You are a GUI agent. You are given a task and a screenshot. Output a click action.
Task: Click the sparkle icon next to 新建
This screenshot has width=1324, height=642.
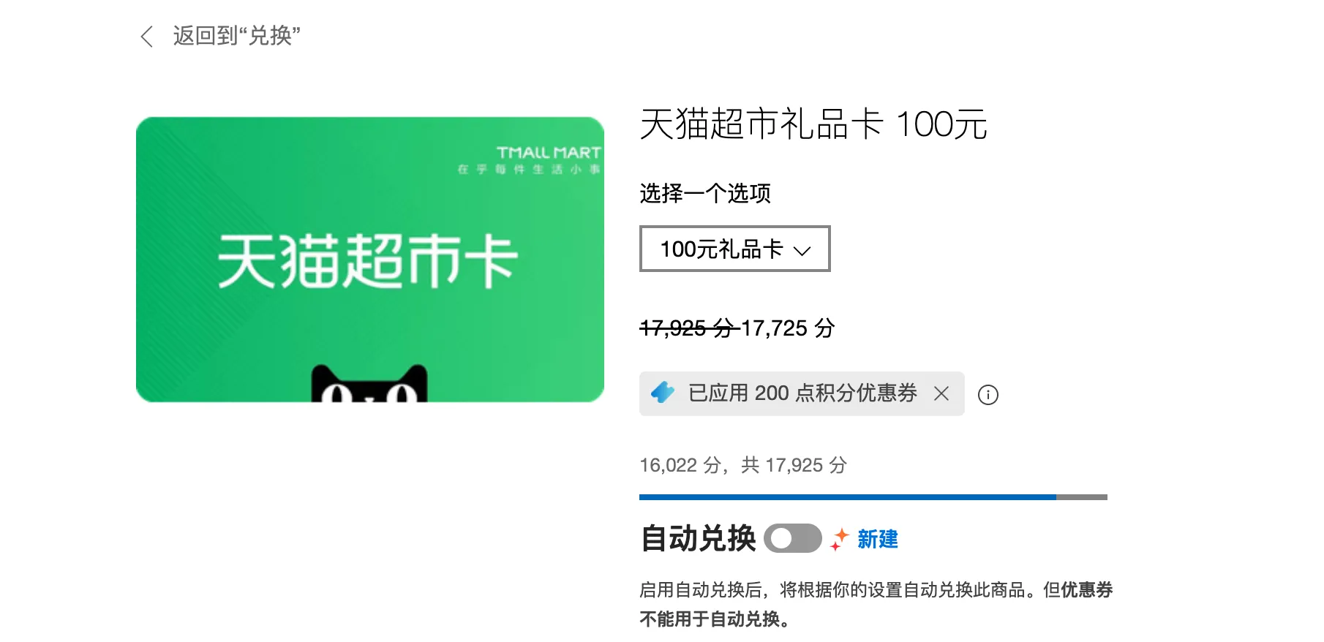coord(840,539)
